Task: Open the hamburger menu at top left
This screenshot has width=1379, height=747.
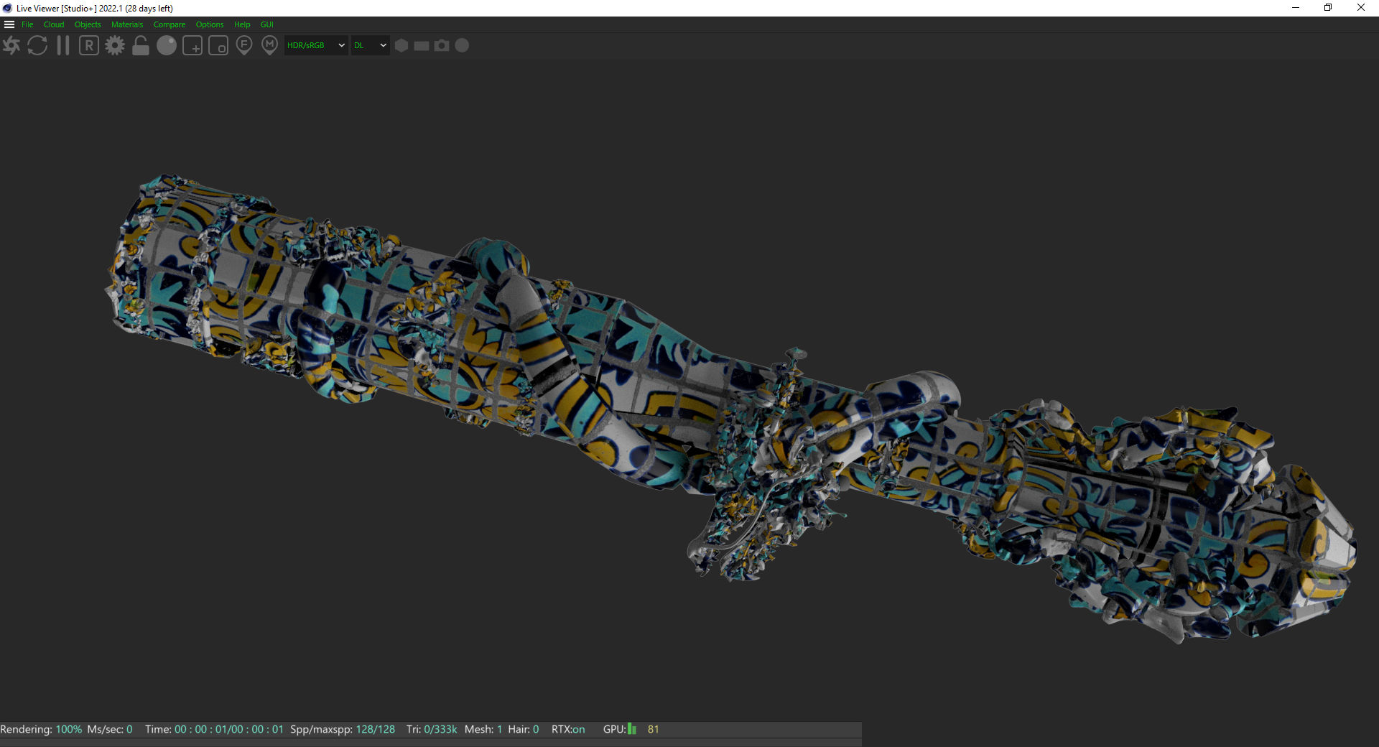Action: click(9, 24)
